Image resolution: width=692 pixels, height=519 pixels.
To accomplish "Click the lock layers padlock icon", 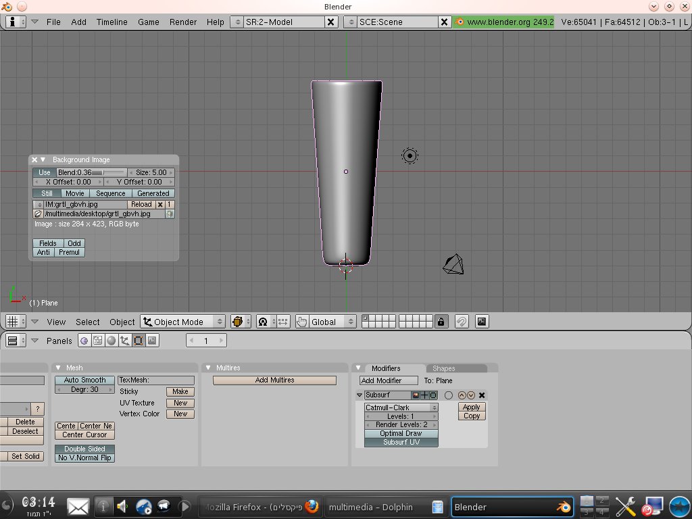I will 441,322.
